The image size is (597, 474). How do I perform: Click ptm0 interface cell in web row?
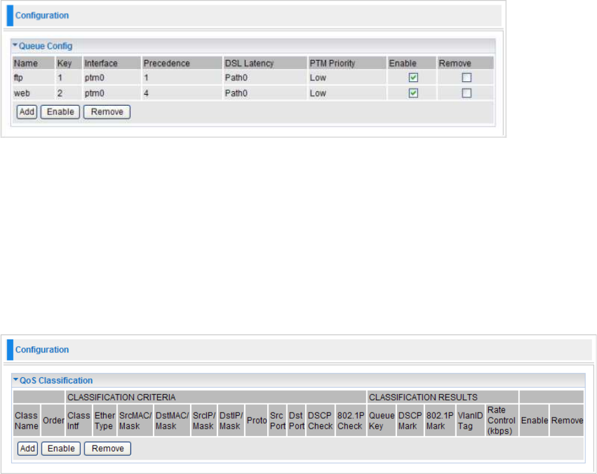point(112,93)
